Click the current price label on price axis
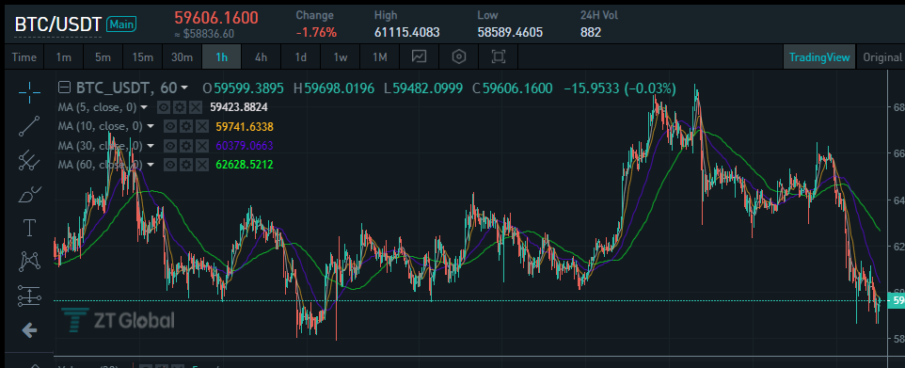 [897, 300]
